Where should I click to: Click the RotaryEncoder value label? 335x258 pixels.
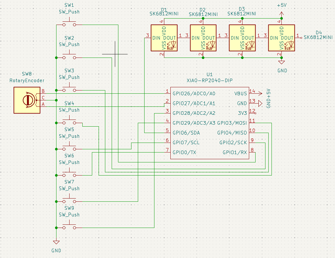click(27, 81)
